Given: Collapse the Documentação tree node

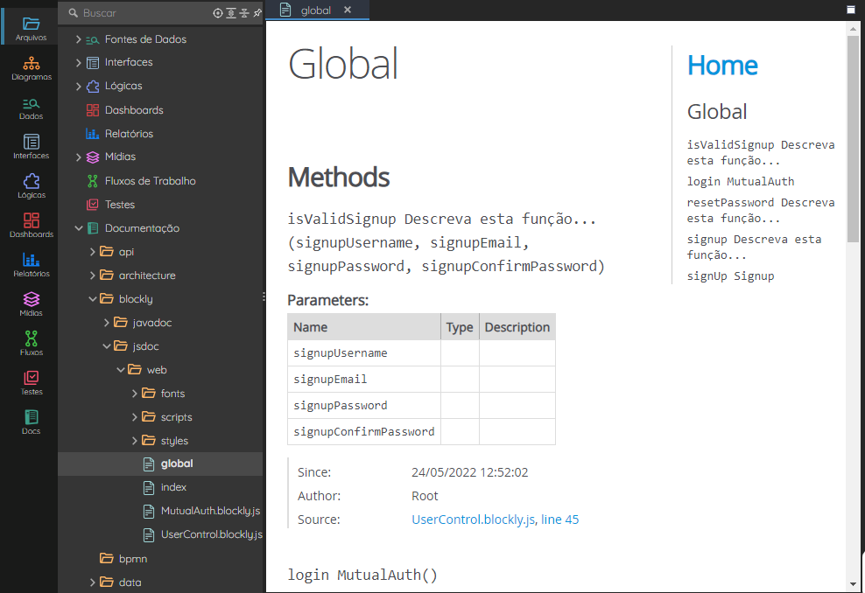Looking at the screenshot, I should point(78,228).
